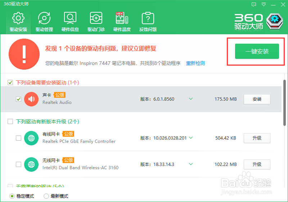This screenshot has height=202, width=288.
Task: Click the Realtek Audio device name
Action: coord(57,102)
